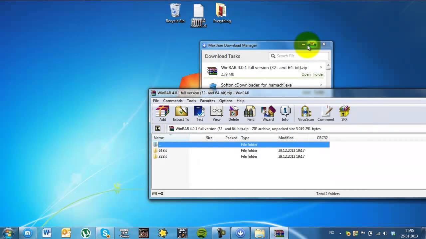
Task: Click the WinRAR archive icon in Download Tasks
Action: 212,71
